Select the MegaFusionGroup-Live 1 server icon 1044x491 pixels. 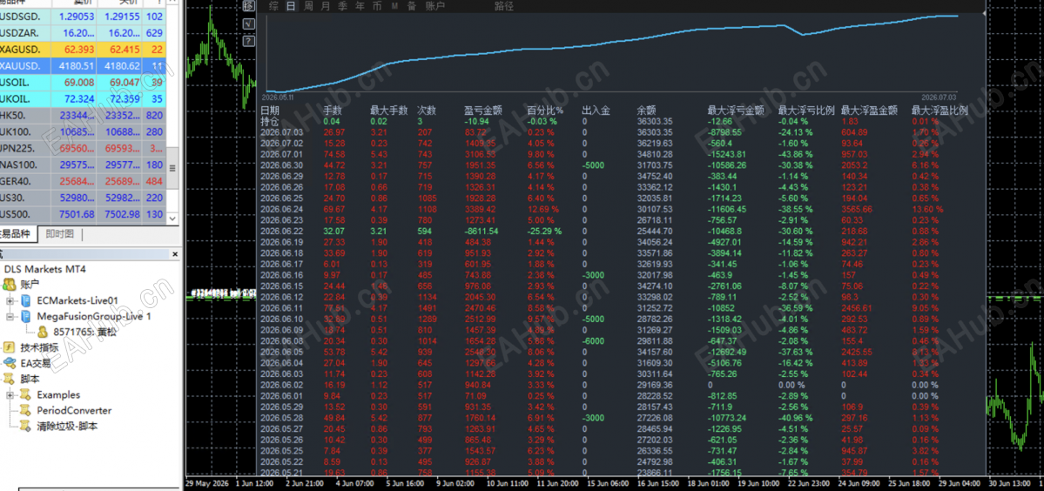tap(26, 316)
